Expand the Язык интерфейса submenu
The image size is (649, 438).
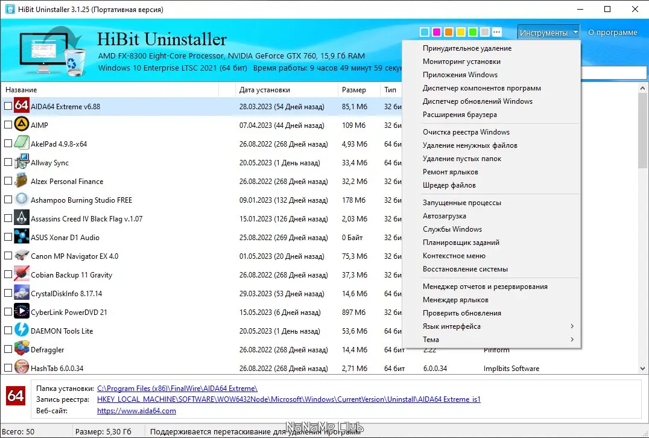click(x=492, y=326)
